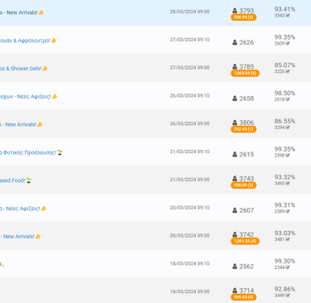Click the 85.07% delivery rate
The image size is (311, 303).
pos(284,65)
